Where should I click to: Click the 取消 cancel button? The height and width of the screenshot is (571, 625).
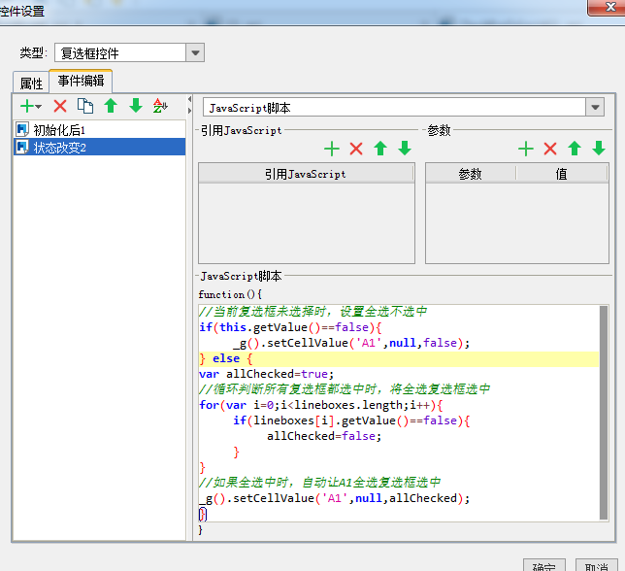click(x=596, y=565)
